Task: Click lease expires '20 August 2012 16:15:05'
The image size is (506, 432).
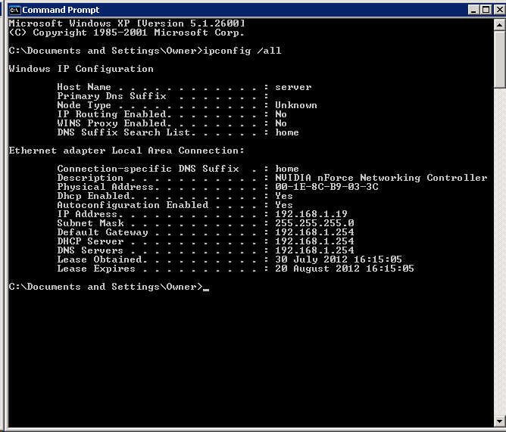Action: click(x=345, y=269)
